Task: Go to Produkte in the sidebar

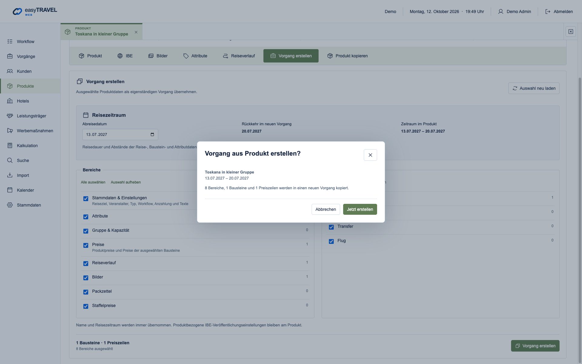Action: (30, 86)
